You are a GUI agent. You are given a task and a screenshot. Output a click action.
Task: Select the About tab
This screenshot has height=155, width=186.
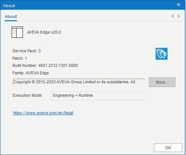coord(11,16)
